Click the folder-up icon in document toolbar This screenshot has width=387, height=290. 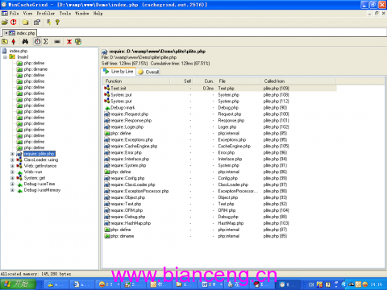point(5,42)
